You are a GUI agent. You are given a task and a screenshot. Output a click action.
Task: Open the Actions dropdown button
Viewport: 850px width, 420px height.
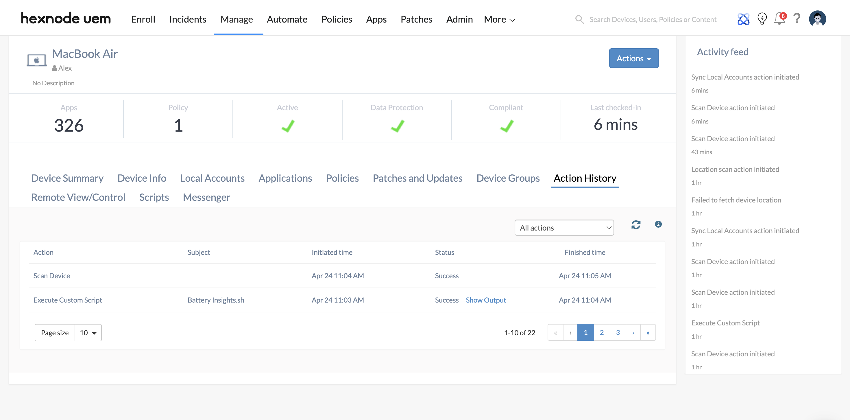pos(633,58)
